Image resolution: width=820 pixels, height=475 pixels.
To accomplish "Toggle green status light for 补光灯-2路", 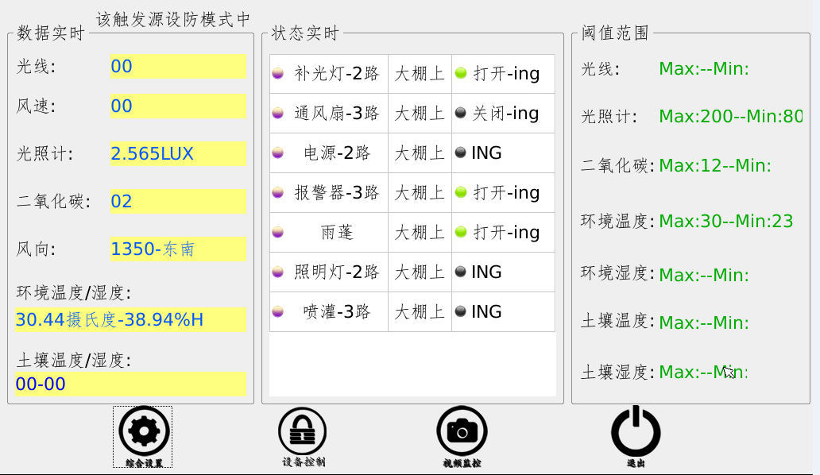I will tap(460, 74).
